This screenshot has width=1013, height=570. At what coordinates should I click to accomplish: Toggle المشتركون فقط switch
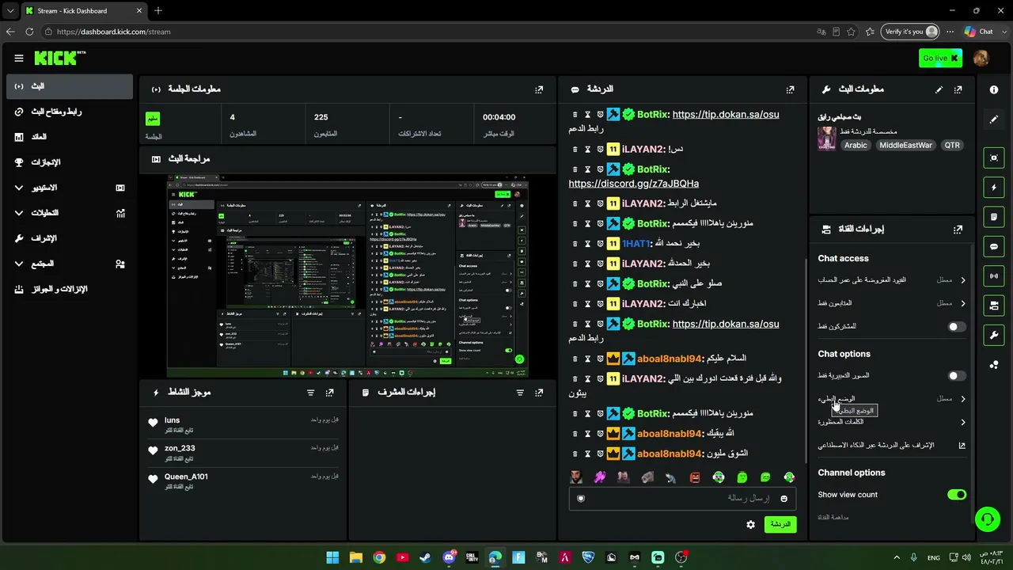coord(957,326)
